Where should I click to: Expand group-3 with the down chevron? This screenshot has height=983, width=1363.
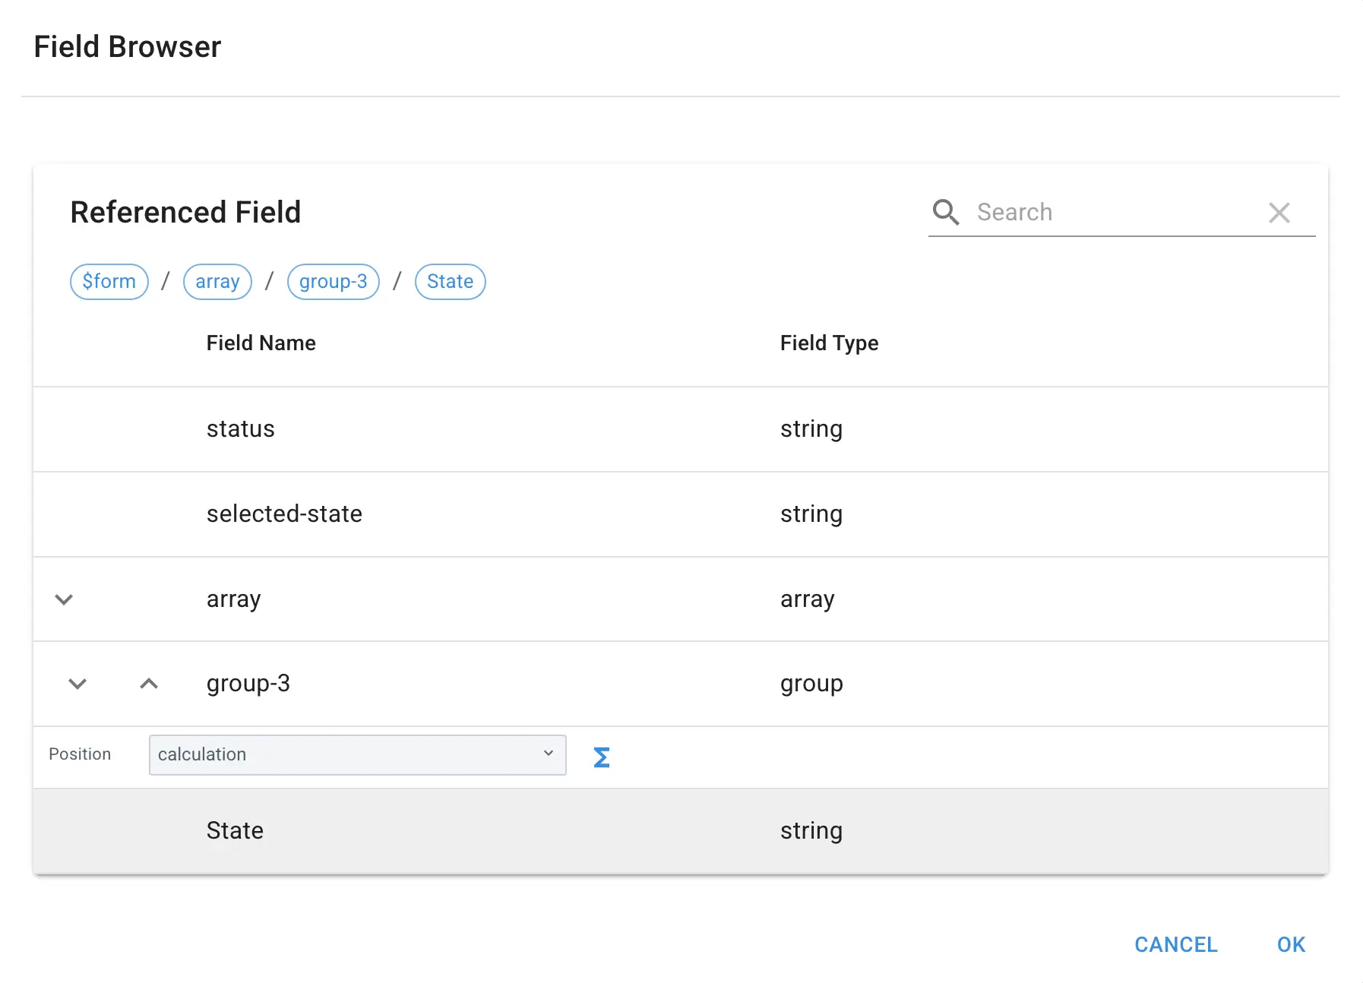(77, 684)
